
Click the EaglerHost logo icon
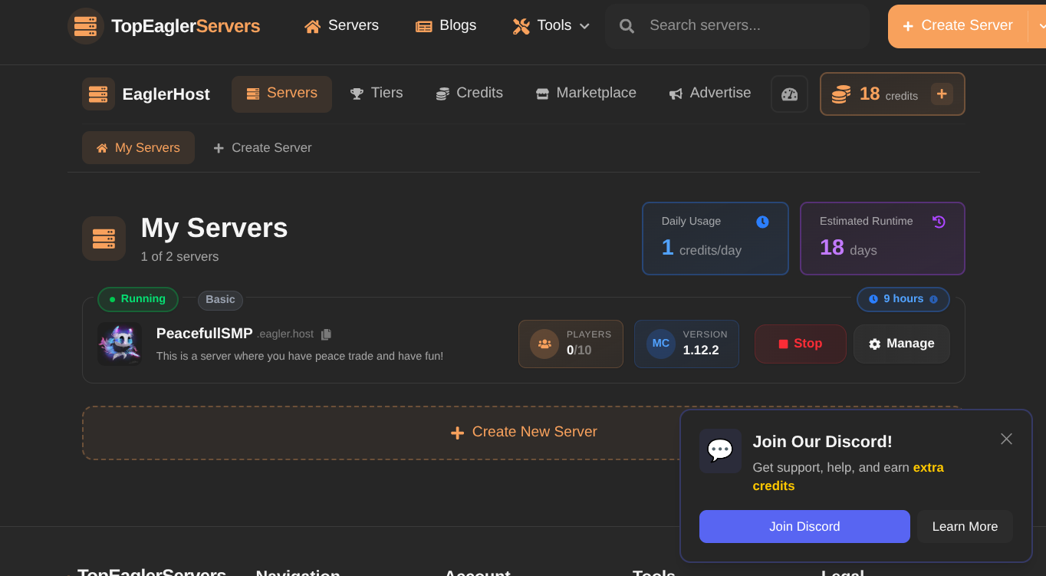tap(98, 94)
